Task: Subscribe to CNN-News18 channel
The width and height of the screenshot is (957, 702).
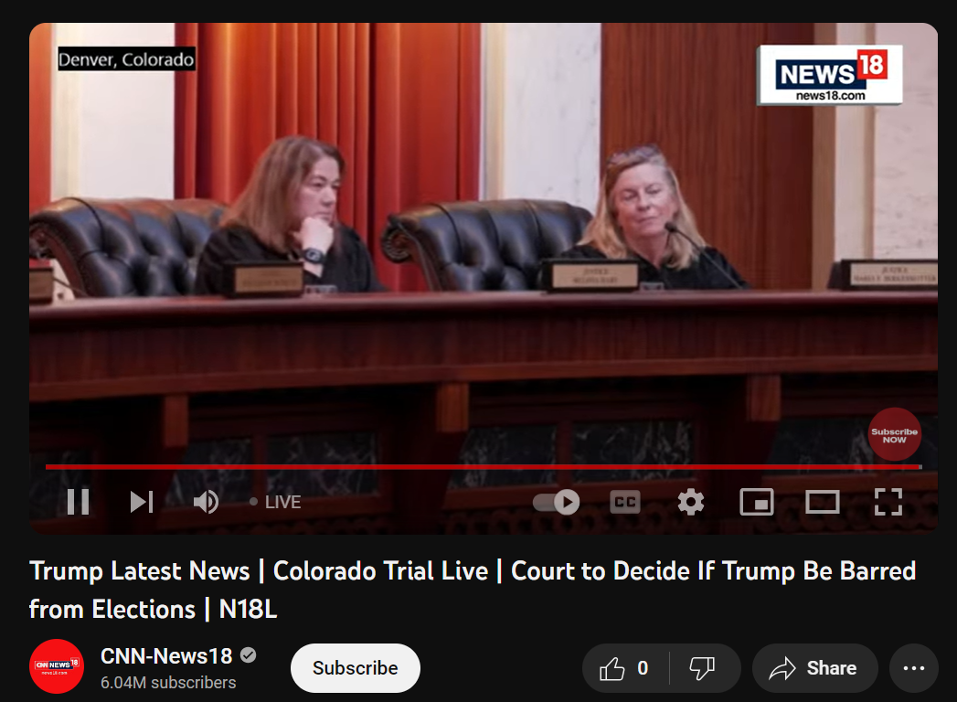Action: pyautogui.click(x=356, y=668)
